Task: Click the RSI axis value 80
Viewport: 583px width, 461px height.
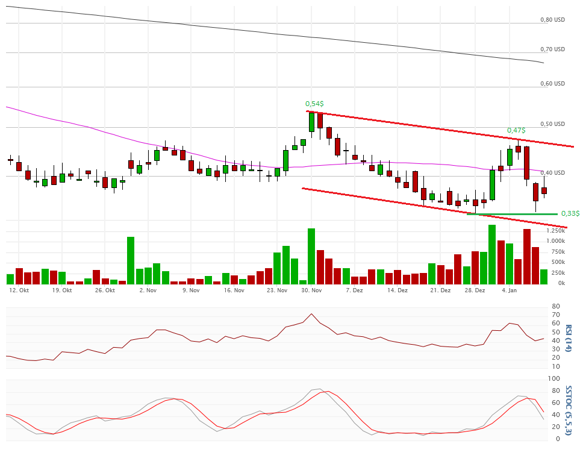Action: pos(555,306)
